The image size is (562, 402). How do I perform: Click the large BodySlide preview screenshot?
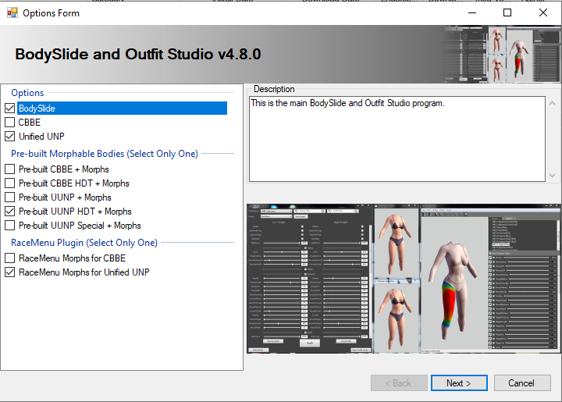tap(404, 279)
